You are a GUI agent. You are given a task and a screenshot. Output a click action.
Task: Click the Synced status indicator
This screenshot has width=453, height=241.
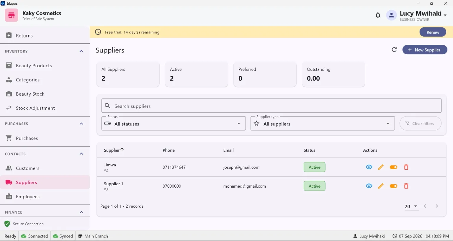[63, 236]
